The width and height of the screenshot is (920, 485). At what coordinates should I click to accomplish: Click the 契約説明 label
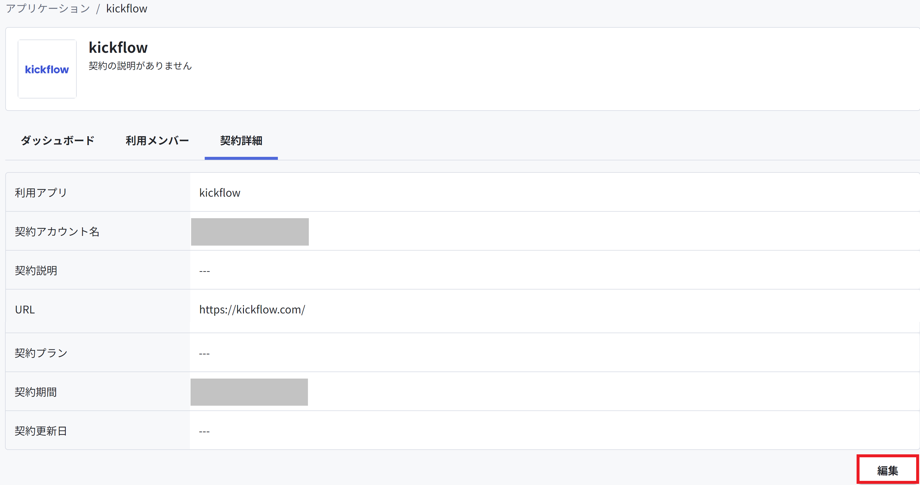[36, 271]
